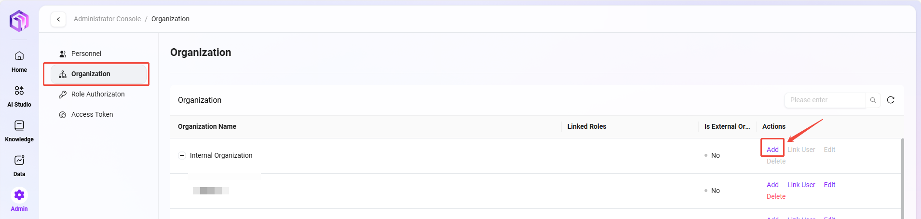The width and height of the screenshot is (921, 219).
Task: Open the Personnel menu item
Action: (x=86, y=54)
